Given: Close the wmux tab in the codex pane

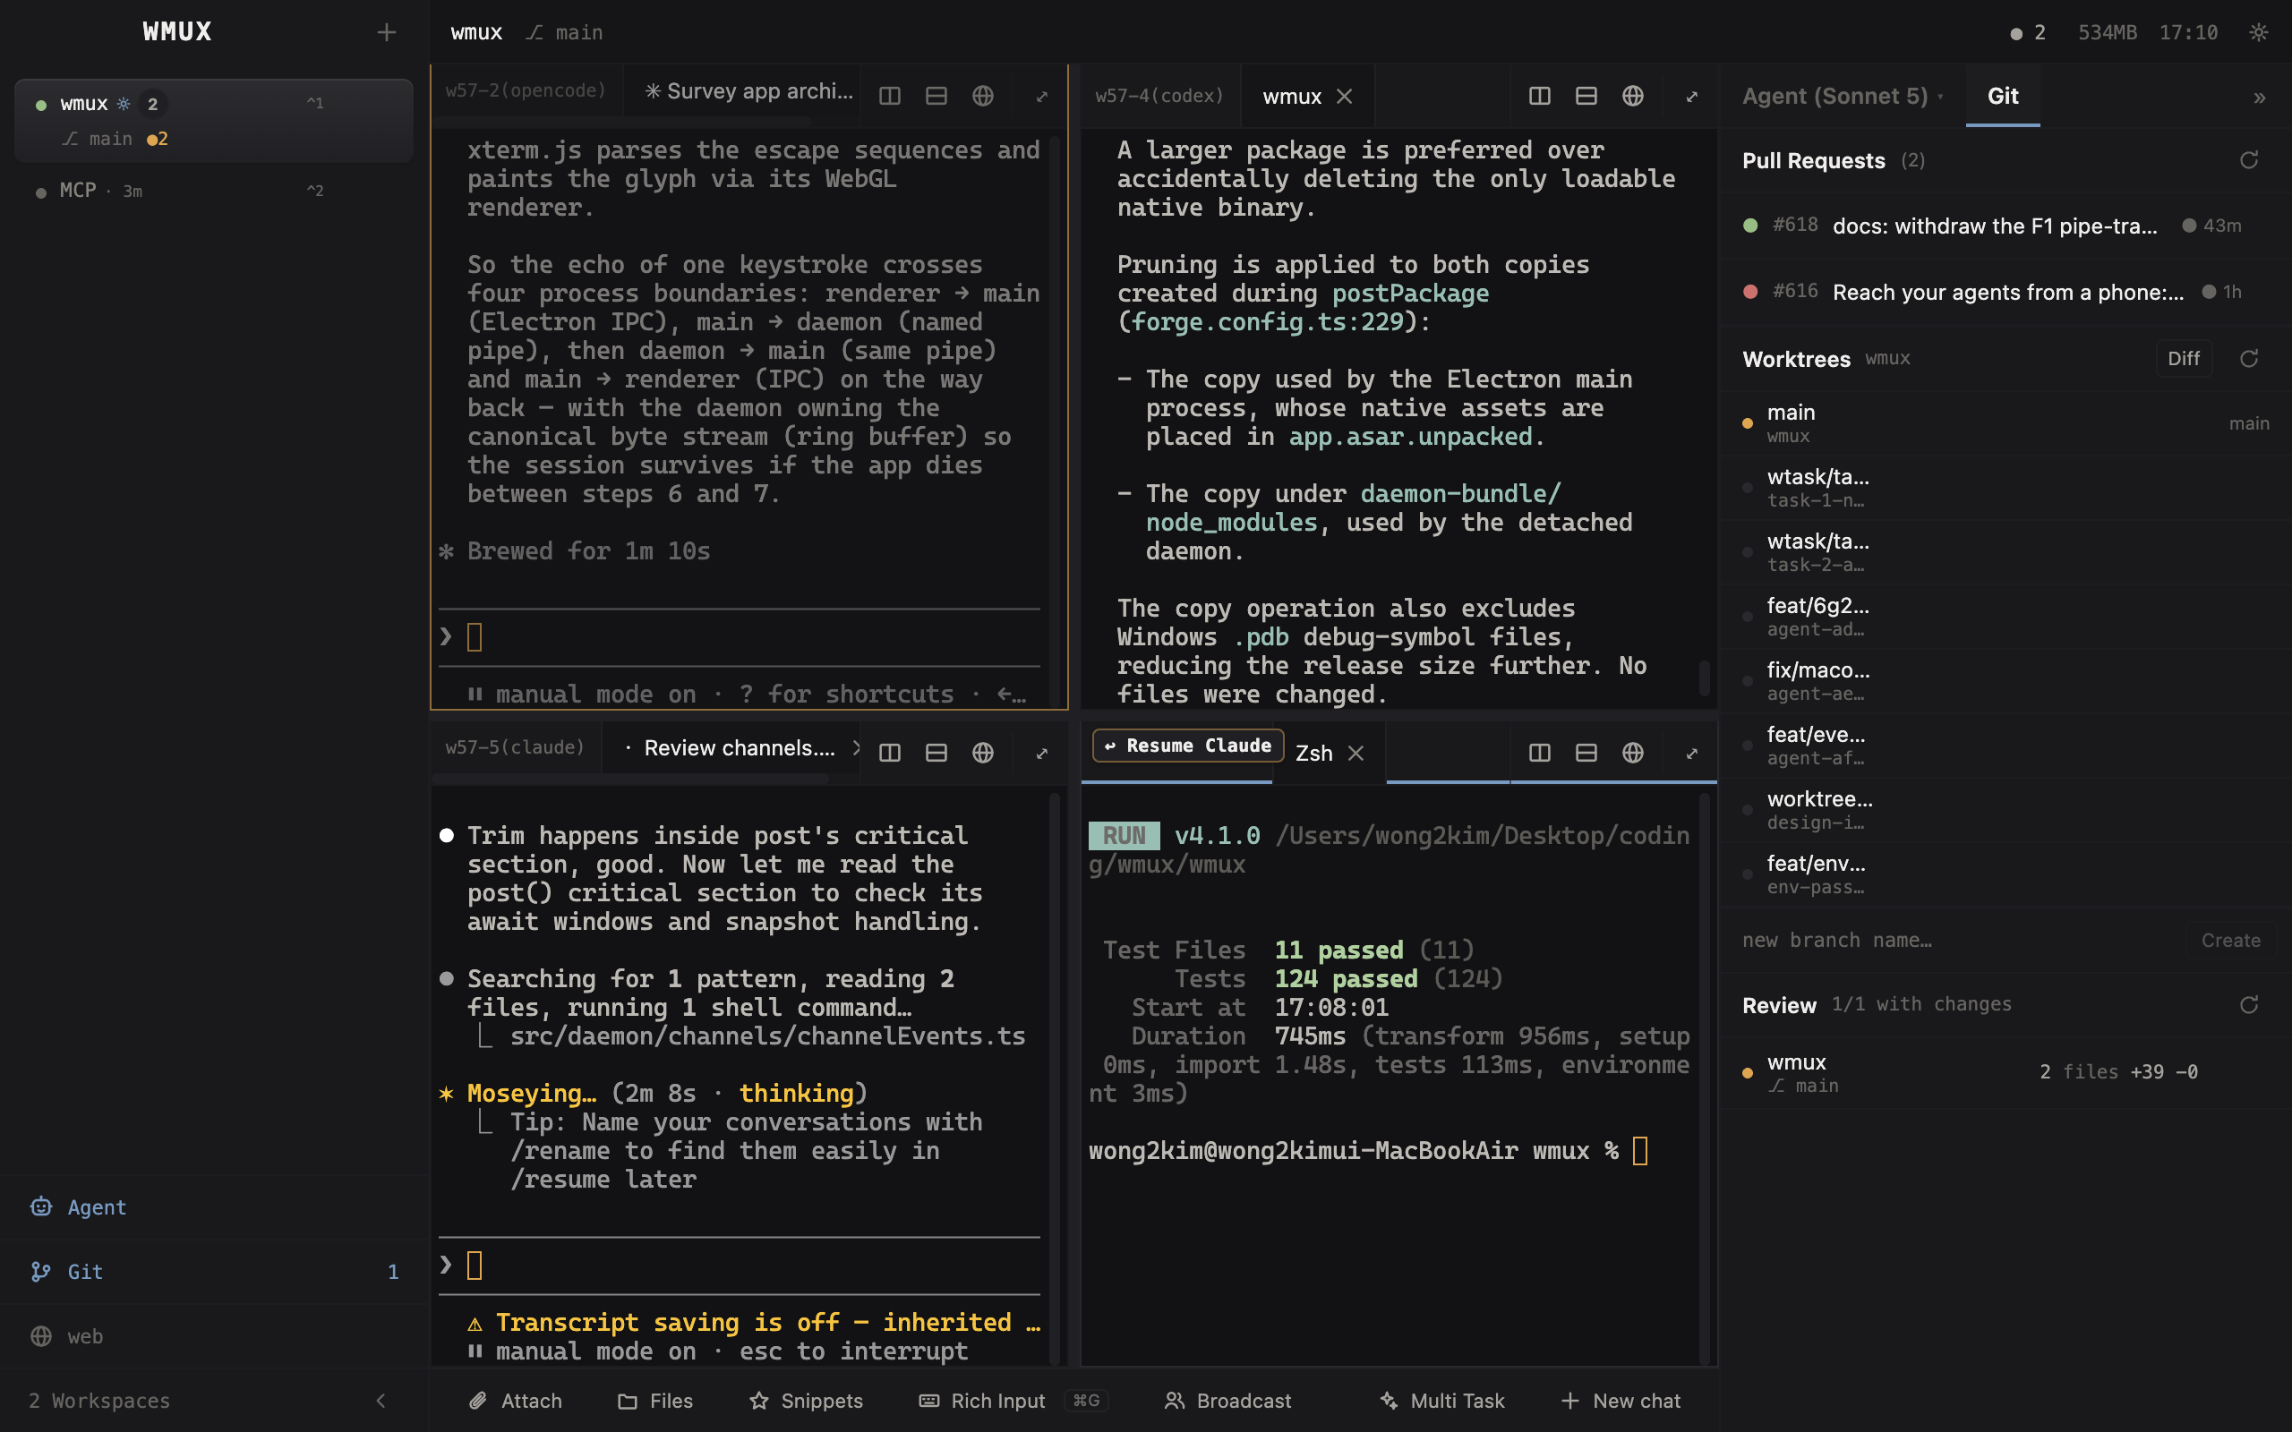Looking at the screenshot, I should (x=1344, y=97).
